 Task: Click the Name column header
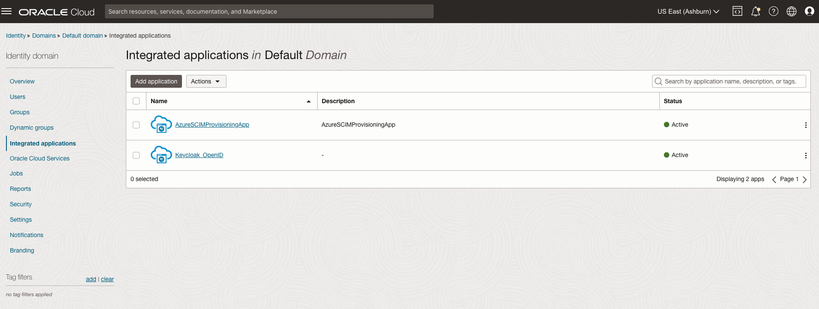[159, 101]
